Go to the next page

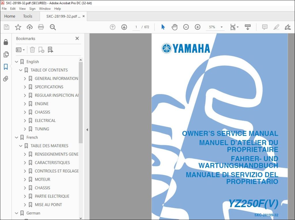(x=124, y=27)
